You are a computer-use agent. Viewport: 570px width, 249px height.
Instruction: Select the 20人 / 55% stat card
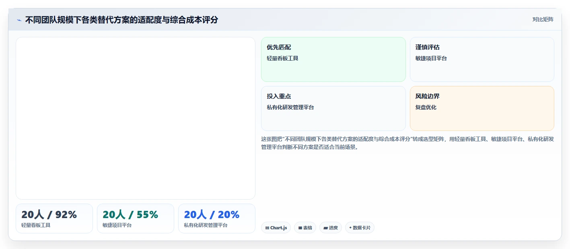[136, 218]
